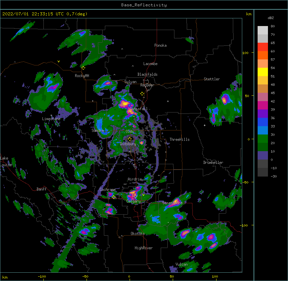The image size is (288, 281).
Task: Click the Drumheller label
Action: 213,163
